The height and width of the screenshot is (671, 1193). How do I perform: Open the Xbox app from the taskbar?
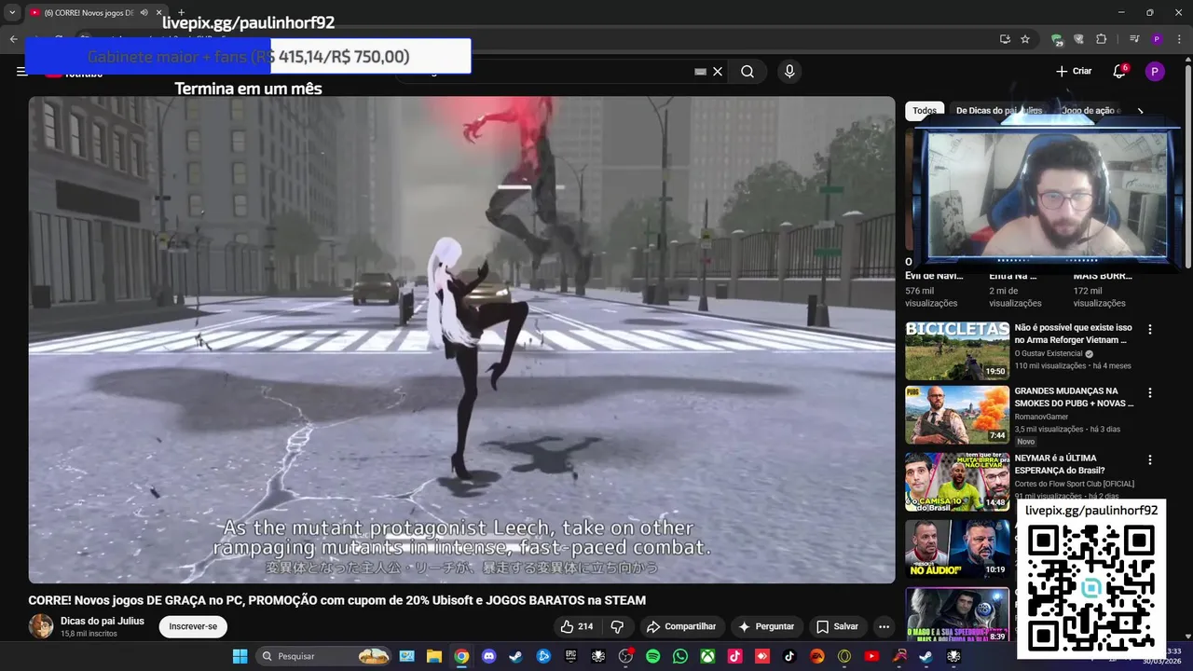click(707, 656)
